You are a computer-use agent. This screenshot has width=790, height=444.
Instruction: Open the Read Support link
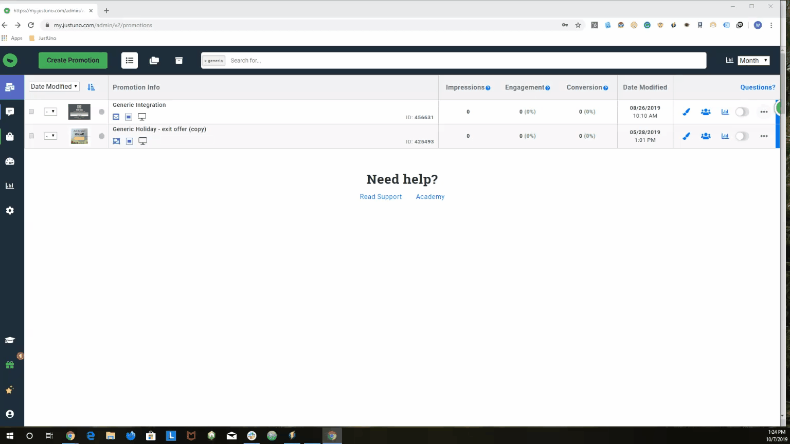pos(381,196)
